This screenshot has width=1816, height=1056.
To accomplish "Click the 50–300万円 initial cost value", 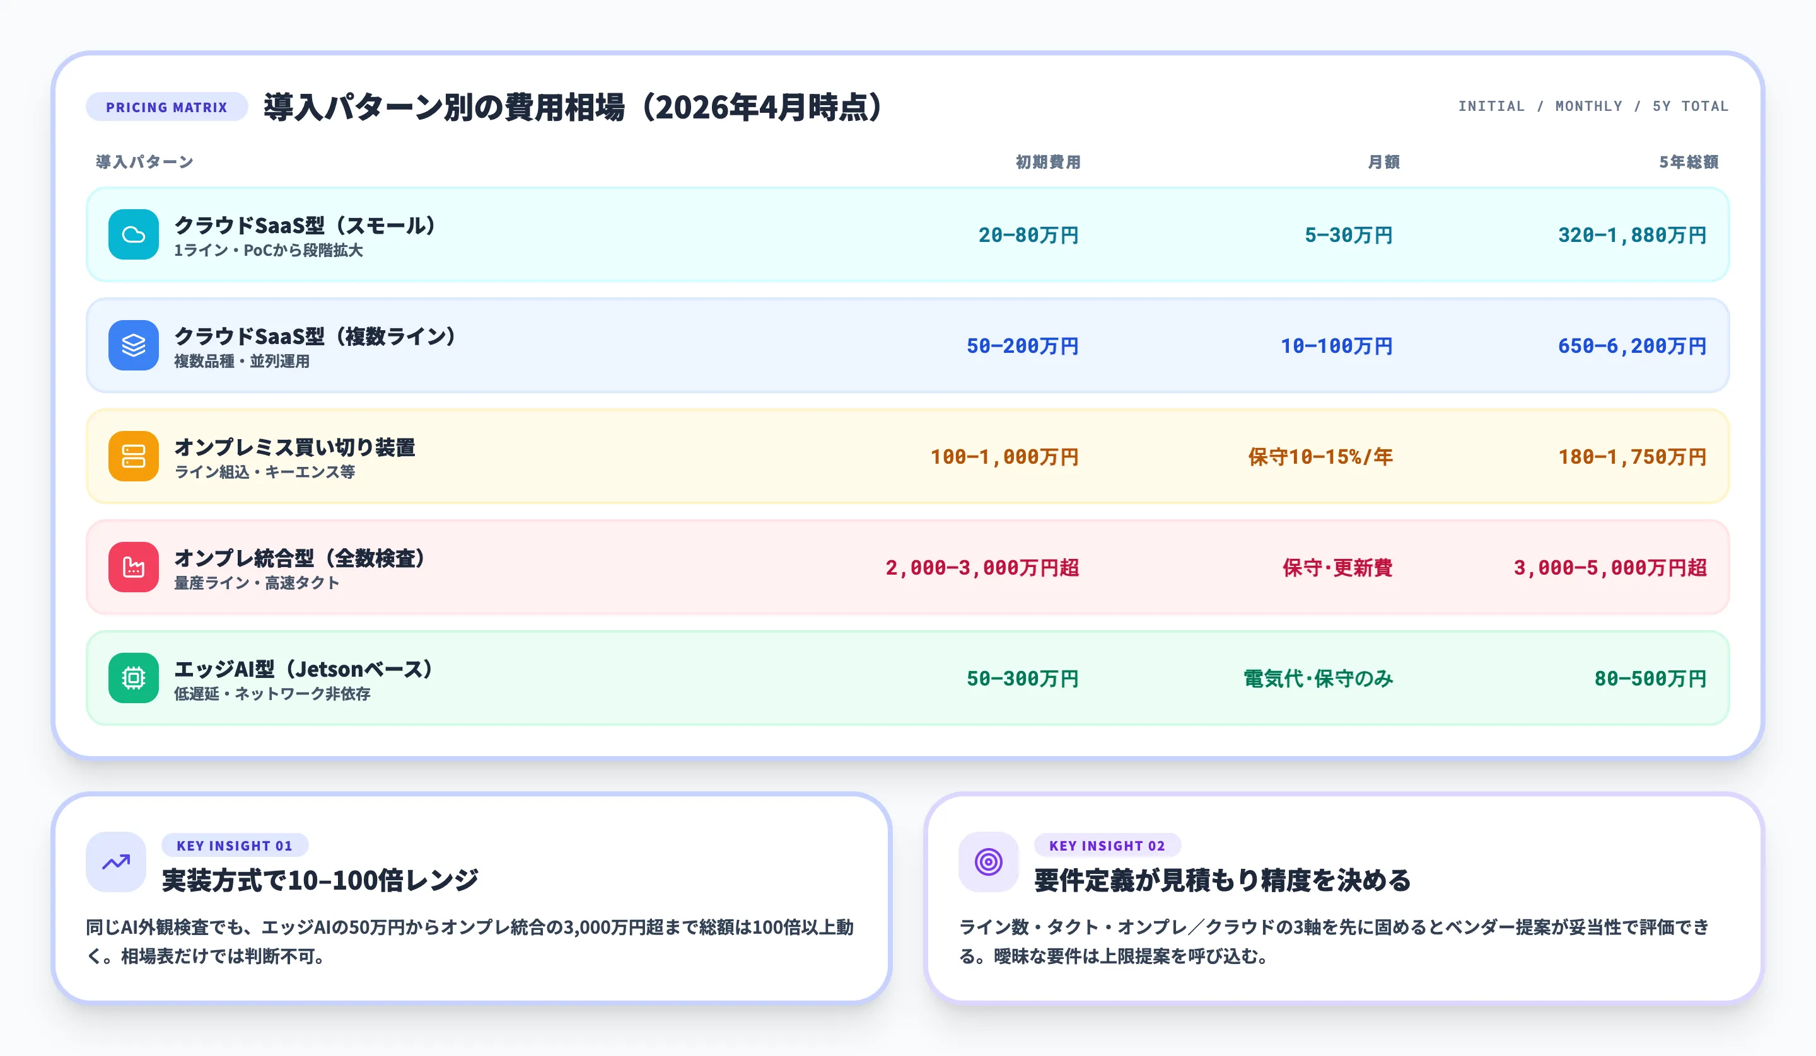I will coord(1023,679).
